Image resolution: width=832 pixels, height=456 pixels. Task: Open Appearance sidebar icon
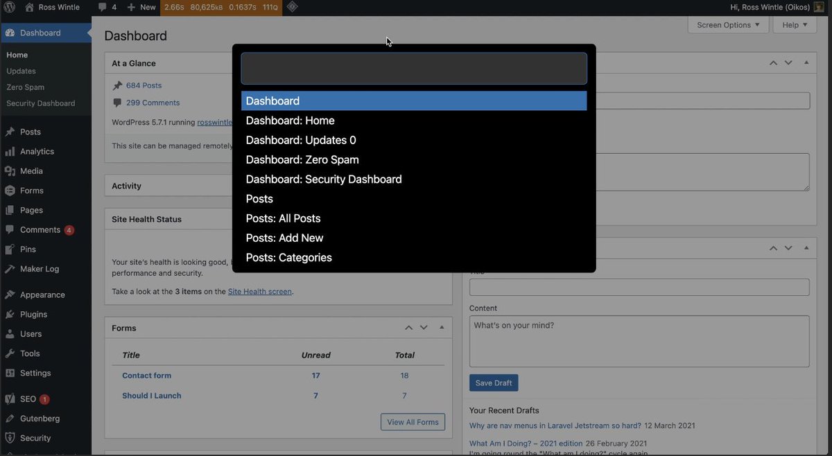(10, 295)
